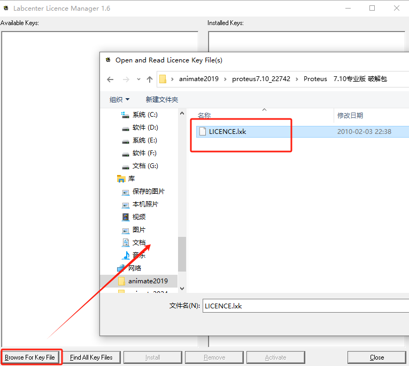The image size is (409, 366).
Task: Click the Activate button
Action: 276,357
